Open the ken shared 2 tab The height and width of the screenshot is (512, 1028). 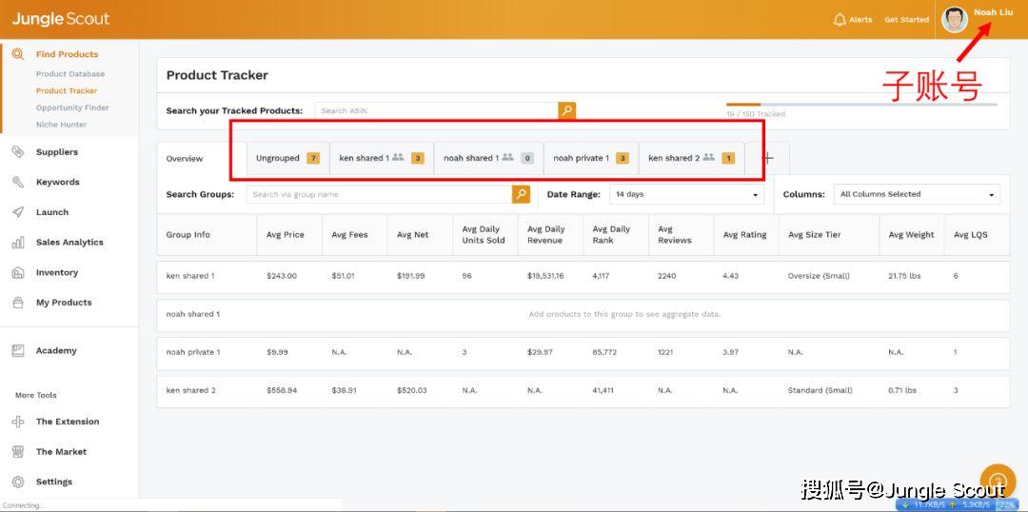click(692, 158)
